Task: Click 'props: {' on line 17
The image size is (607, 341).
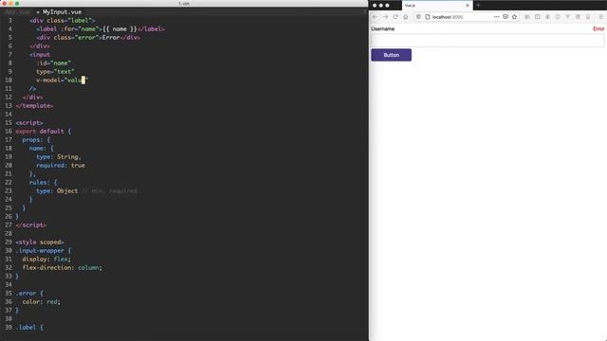Action: coord(36,139)
